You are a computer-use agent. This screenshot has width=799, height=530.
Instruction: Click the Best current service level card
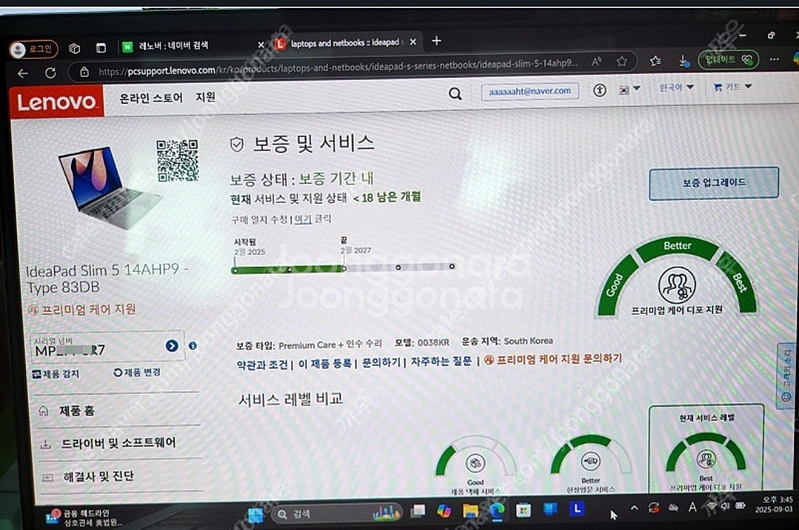pyautogui.click(x=707, y=449)
